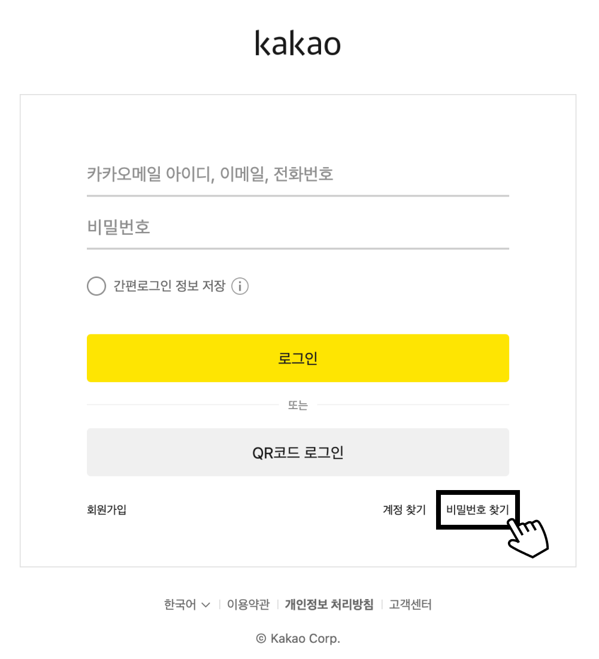Click the kakao logo at top
Image resolution: width=599 pixels, height=659 pixels.
pos(298,43)
